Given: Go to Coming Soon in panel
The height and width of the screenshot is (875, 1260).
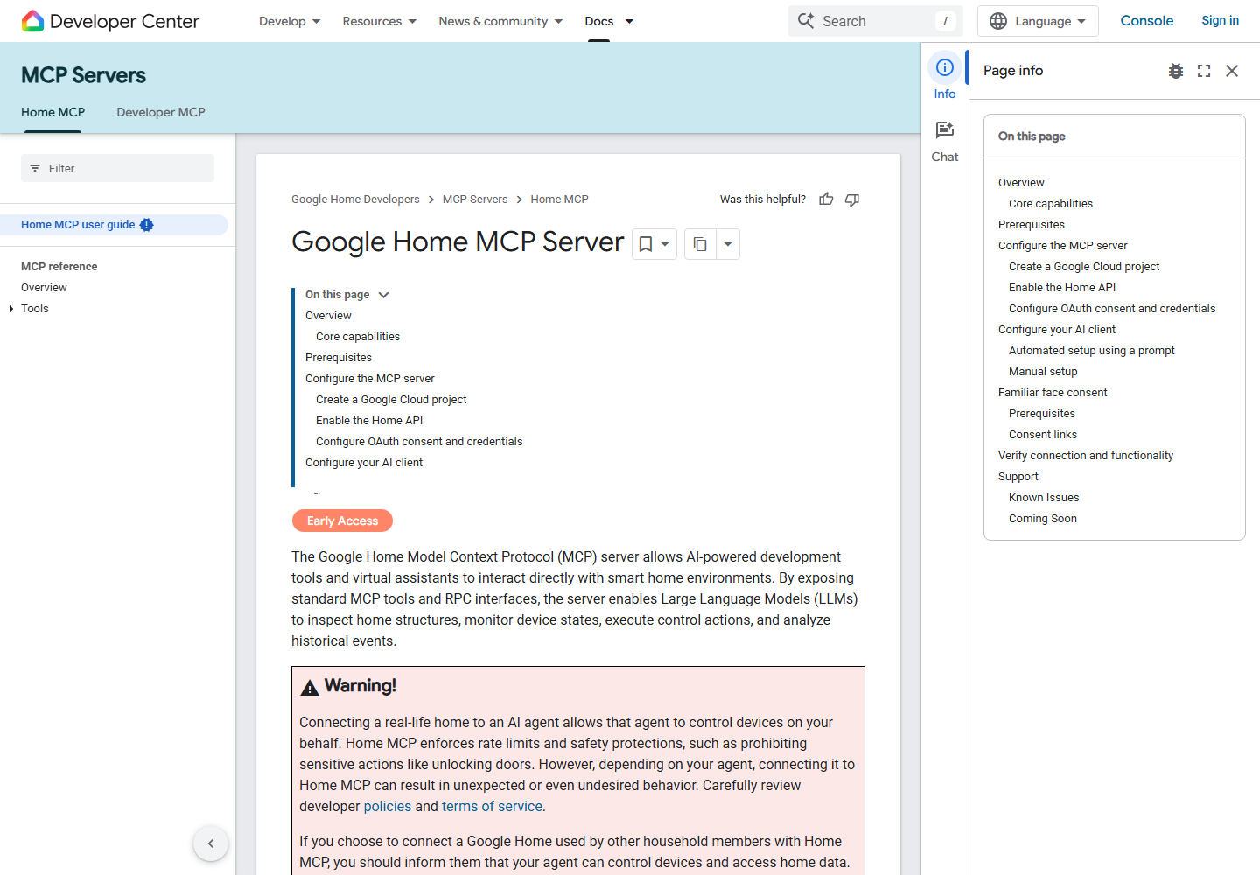Looking at the screenshot, I should (1043, 519).
